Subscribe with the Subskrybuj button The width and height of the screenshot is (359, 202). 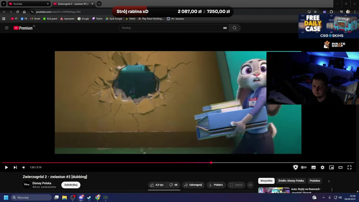click(x=71, y=185)
